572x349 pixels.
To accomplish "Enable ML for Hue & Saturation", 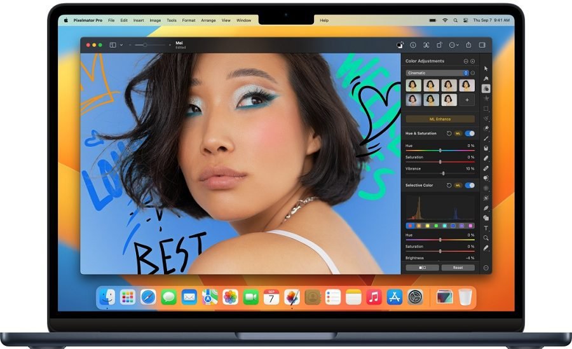I will (458, 133).
